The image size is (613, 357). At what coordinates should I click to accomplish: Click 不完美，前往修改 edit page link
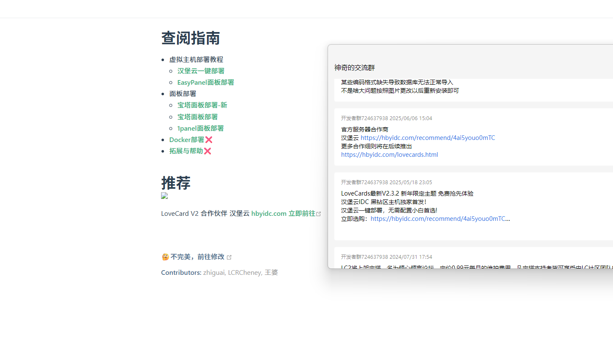pos(197,257)
